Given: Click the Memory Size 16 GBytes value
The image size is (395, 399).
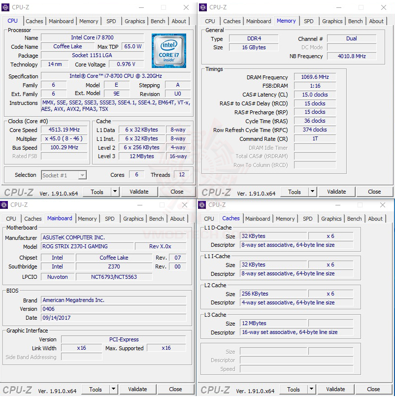Looking at the screenshot, I should pos(254,47).
